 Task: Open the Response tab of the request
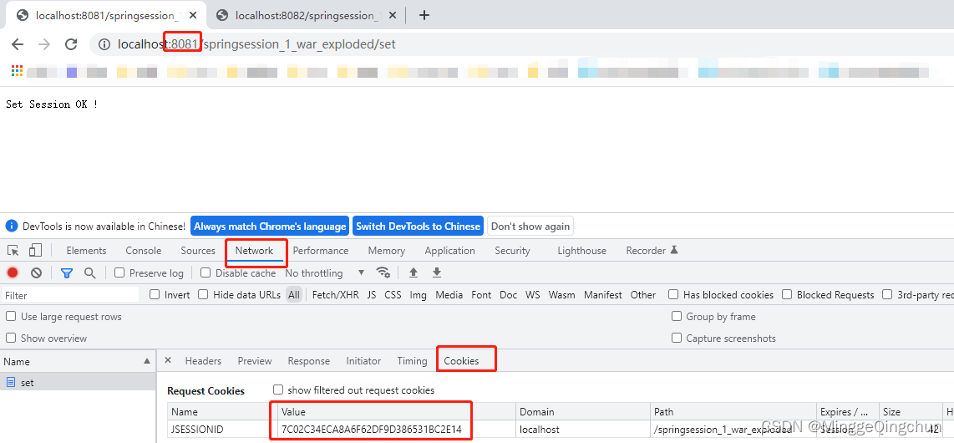[309, 361]
